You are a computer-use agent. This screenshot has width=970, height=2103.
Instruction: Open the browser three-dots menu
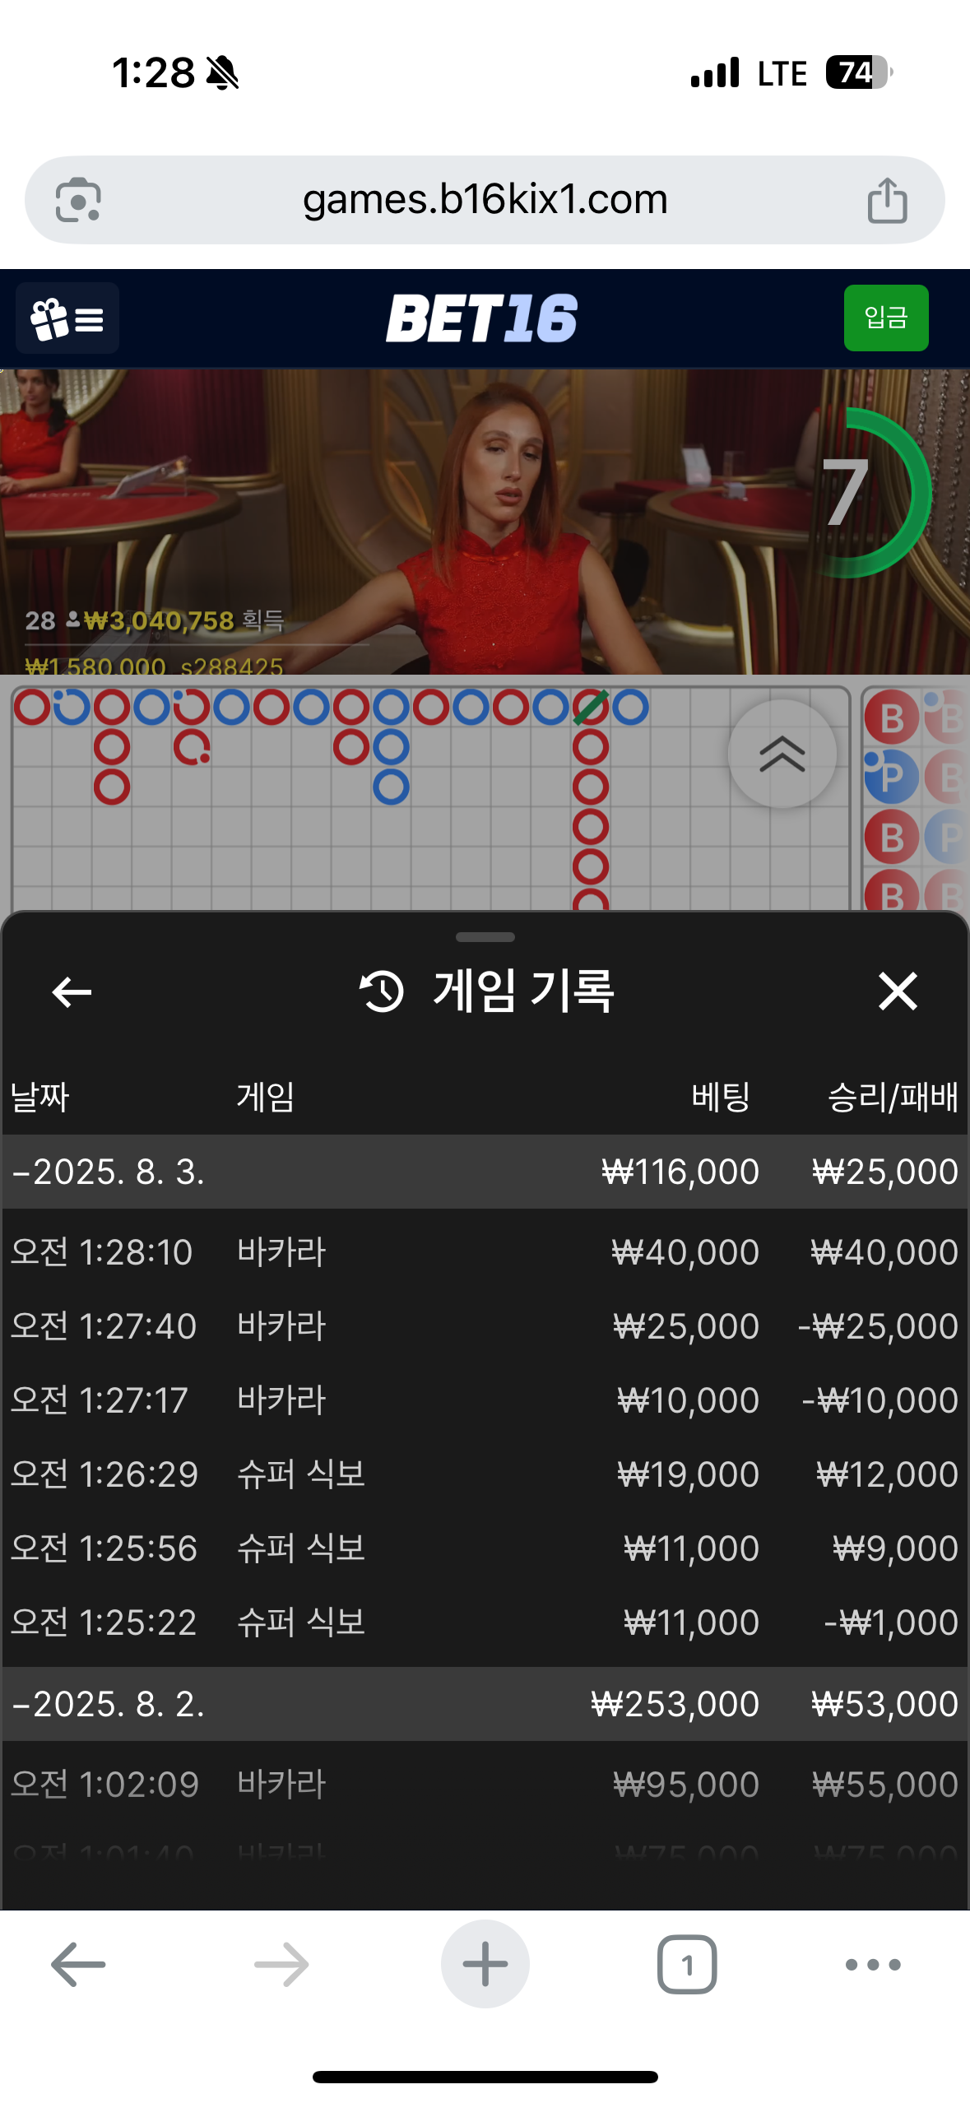873,1965
